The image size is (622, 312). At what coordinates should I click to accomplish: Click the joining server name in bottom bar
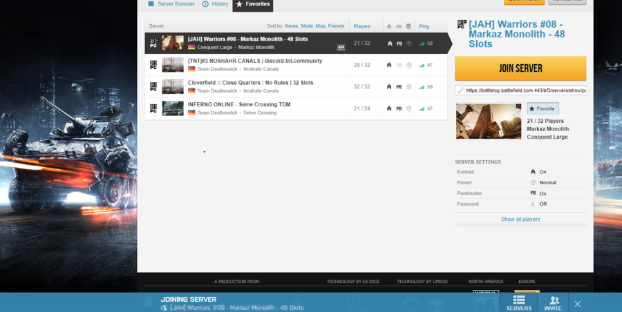click(x=237, y=308)
